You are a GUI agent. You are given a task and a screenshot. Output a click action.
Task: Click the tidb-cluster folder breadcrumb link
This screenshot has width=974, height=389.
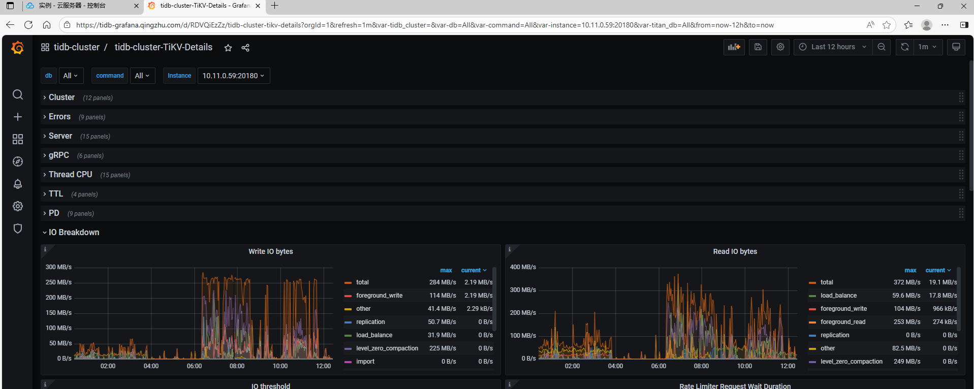click(x=77, y=47)
